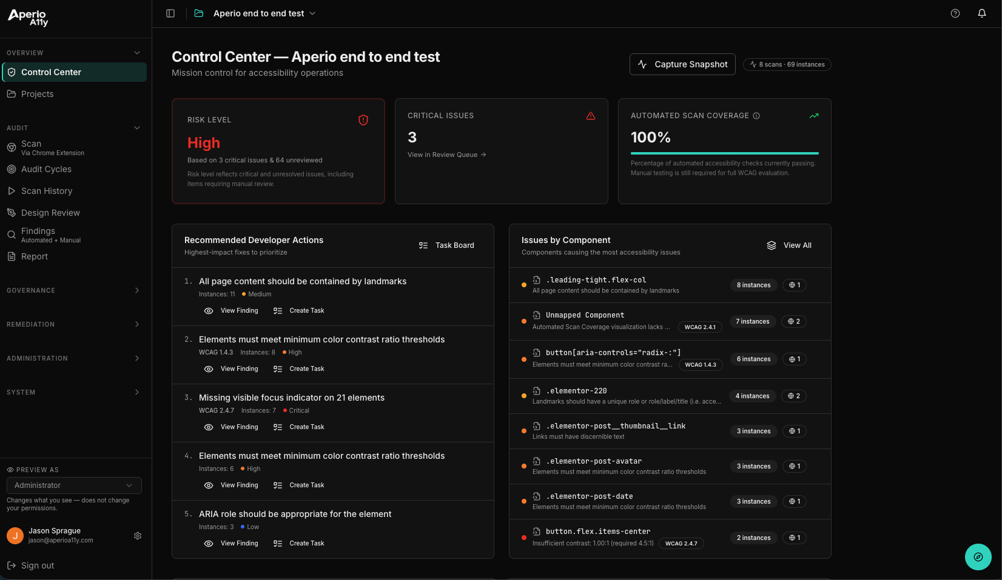Click the Critical Issues warning triangle icon
Viewport: 1002px width, 580px height.
coord(591,116)
